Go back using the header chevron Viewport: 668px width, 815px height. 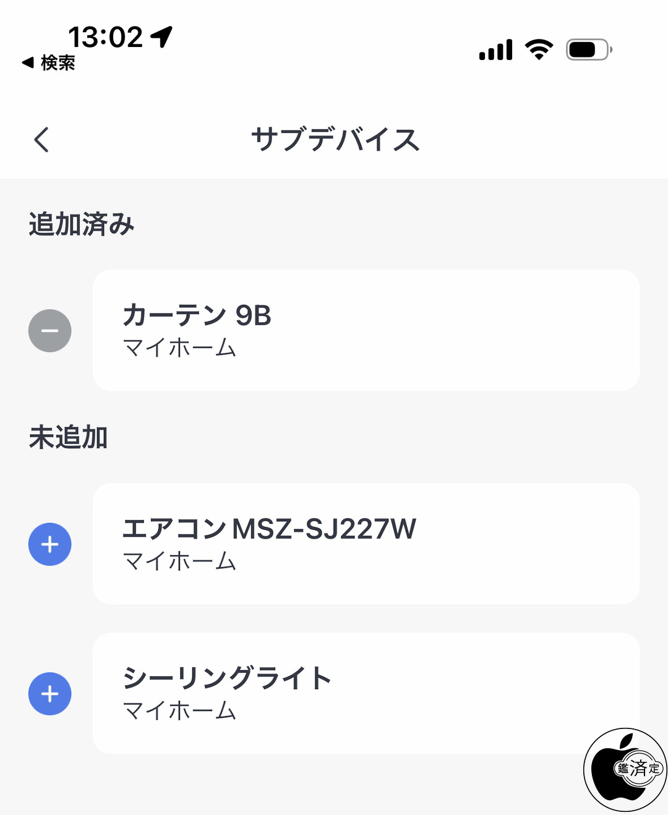click(41, 139)
